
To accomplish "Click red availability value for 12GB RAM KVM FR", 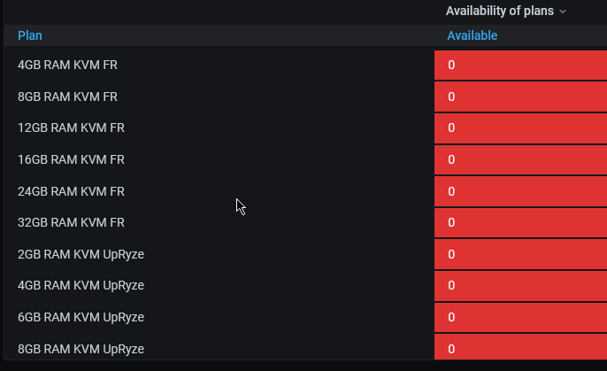I will 451,128.
